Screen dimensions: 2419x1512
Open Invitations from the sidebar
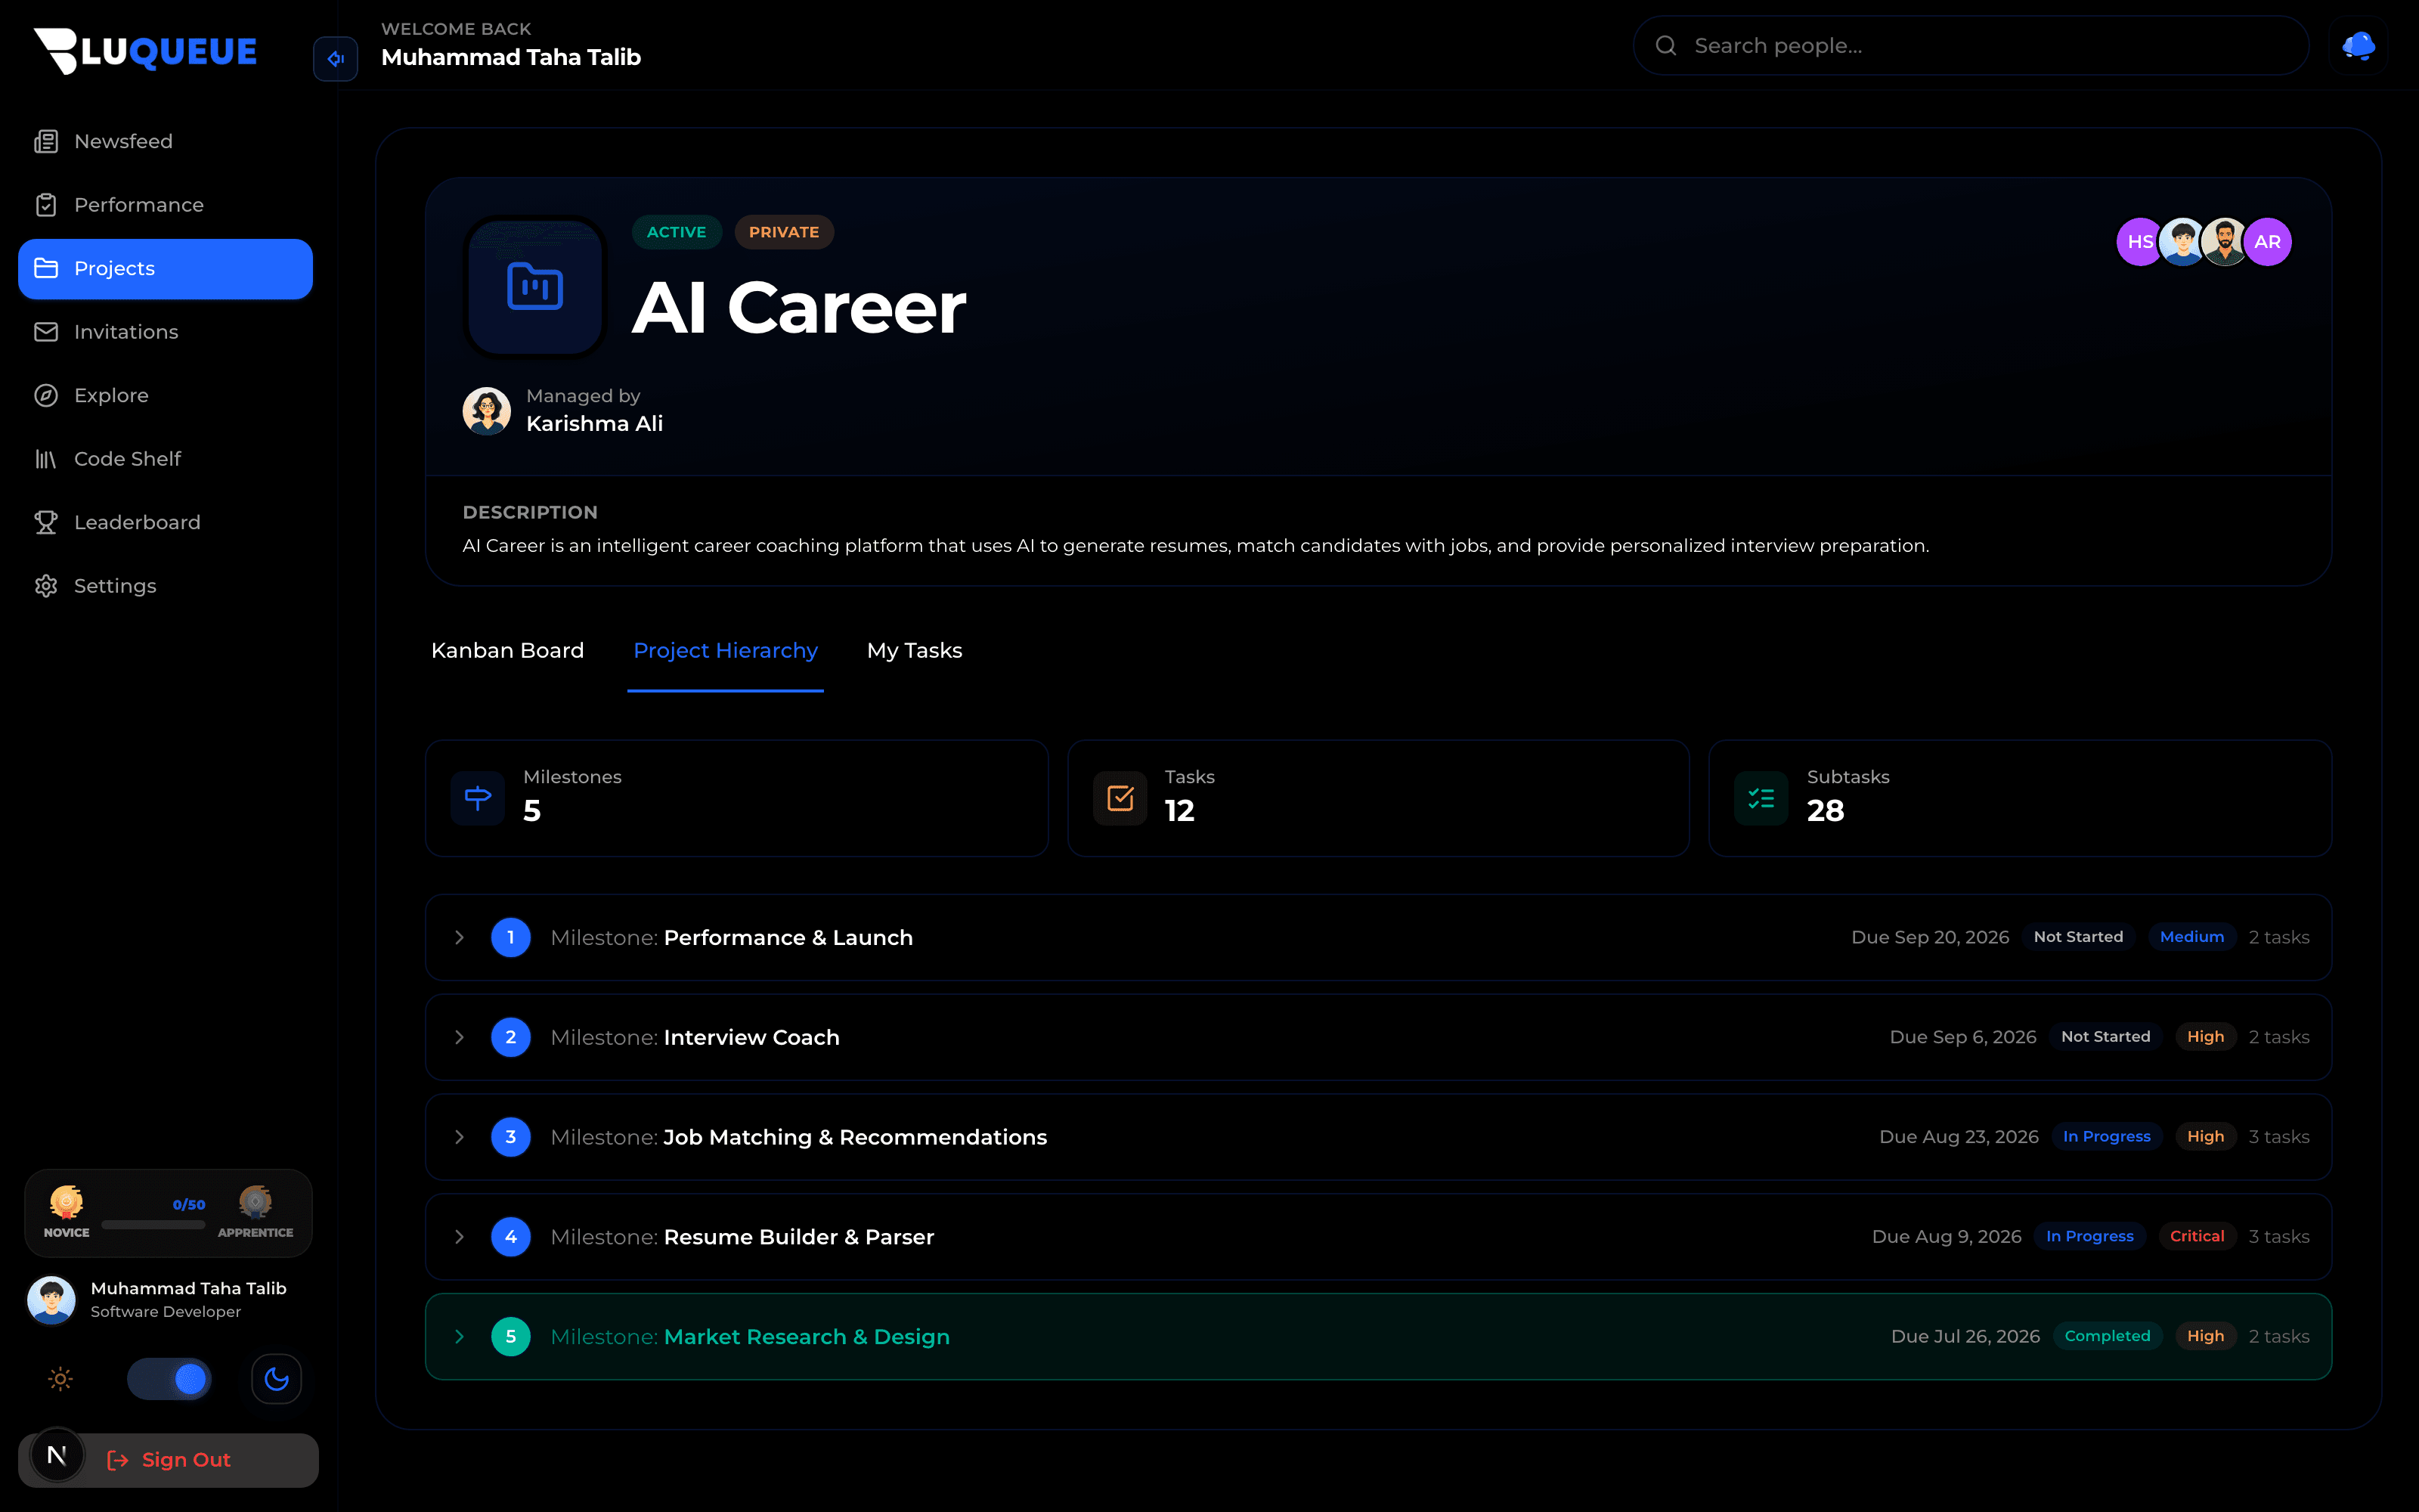tap(165, 332)
